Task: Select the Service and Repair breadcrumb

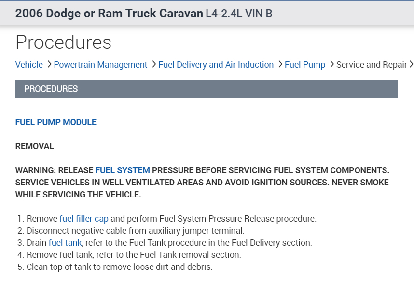Action: [x=372, y=65]
